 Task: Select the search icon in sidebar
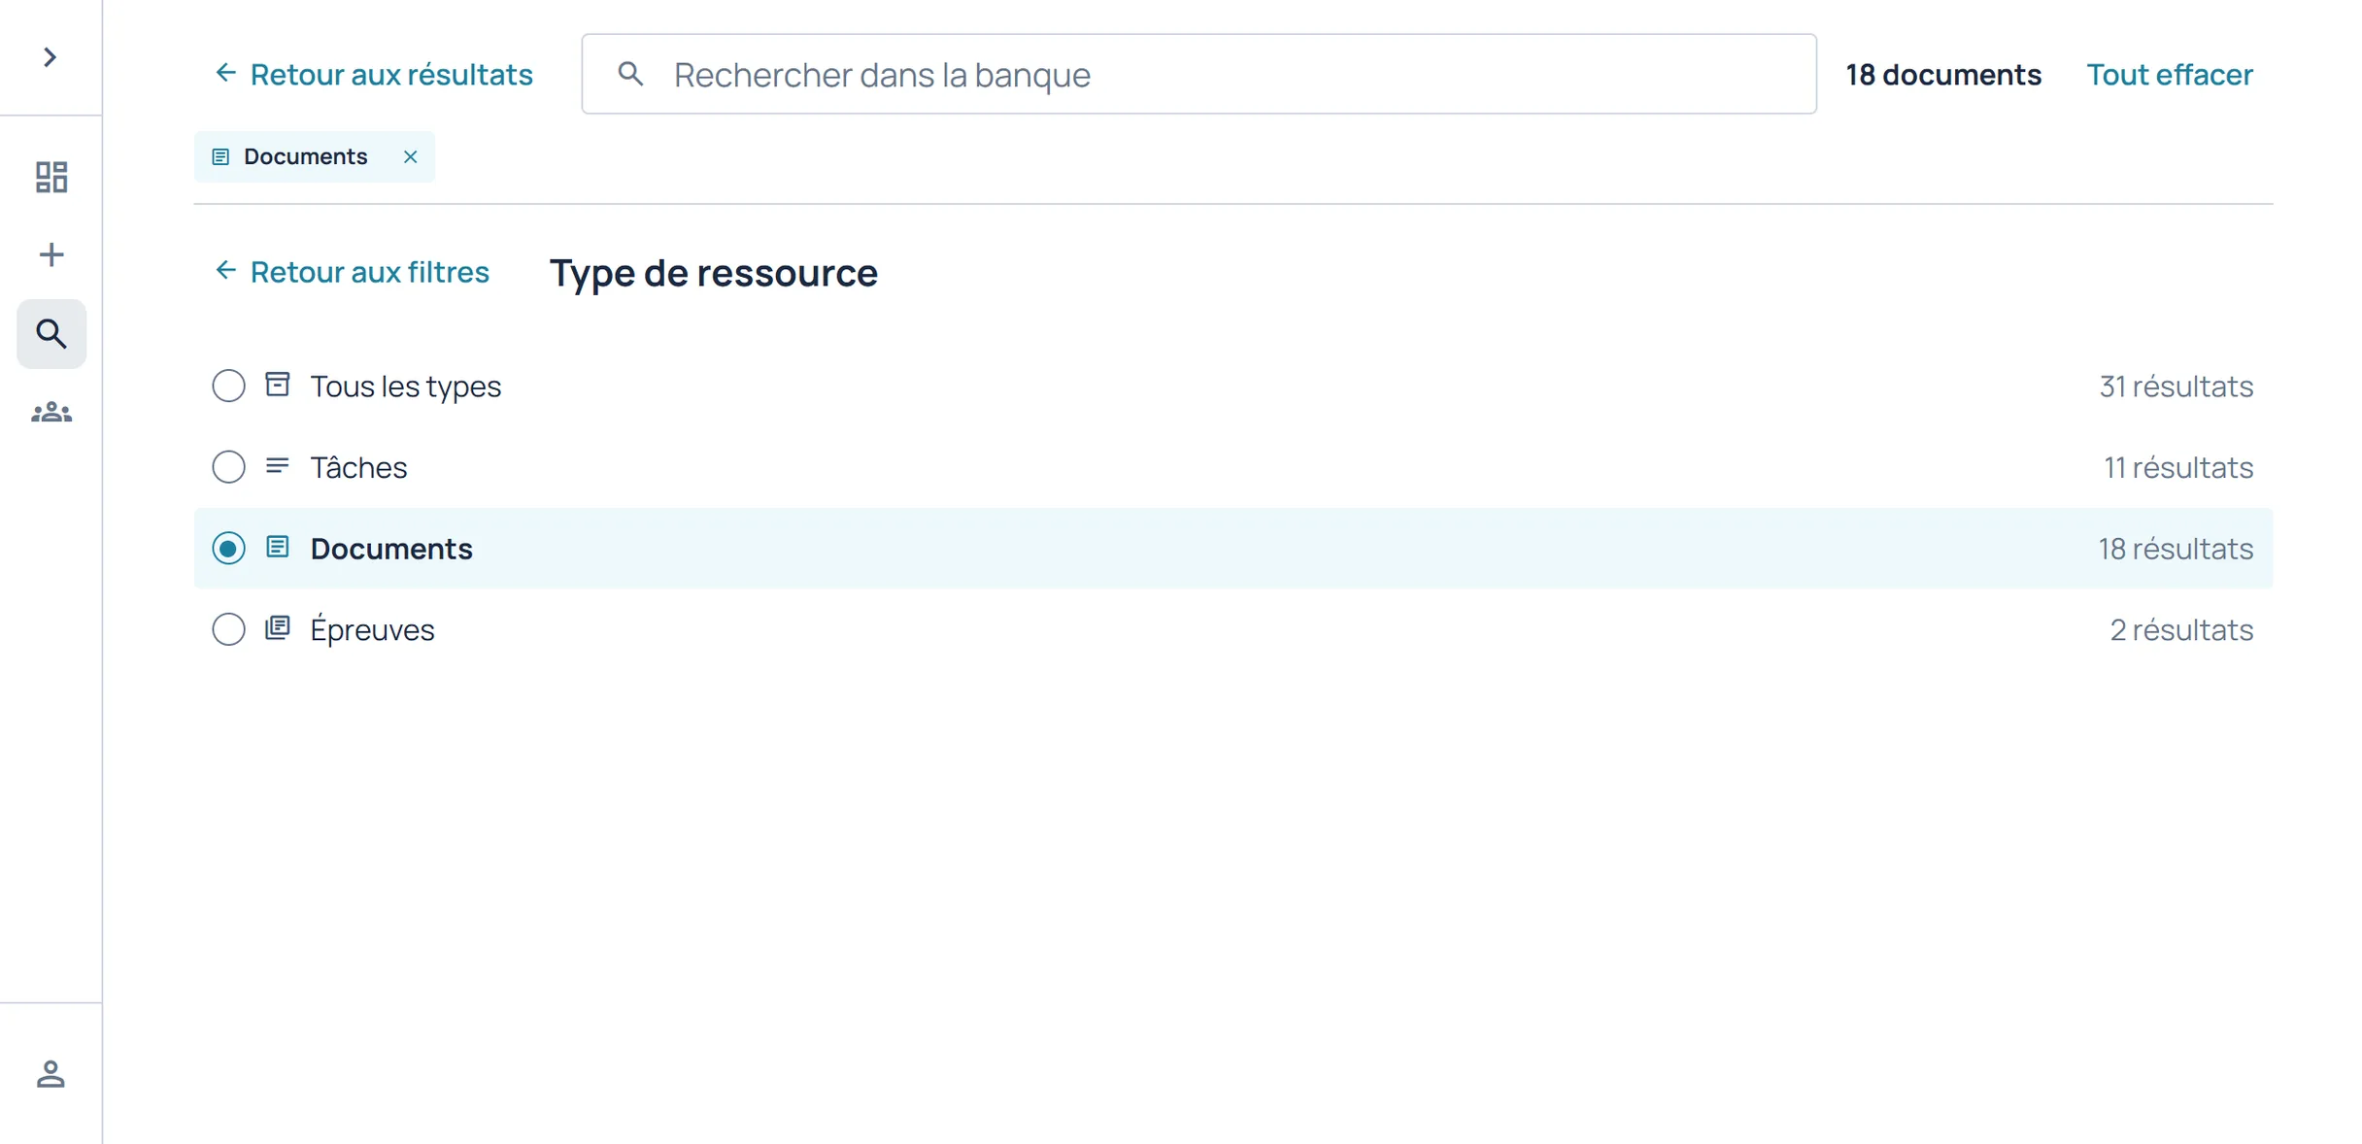click(x=51, y=333)
